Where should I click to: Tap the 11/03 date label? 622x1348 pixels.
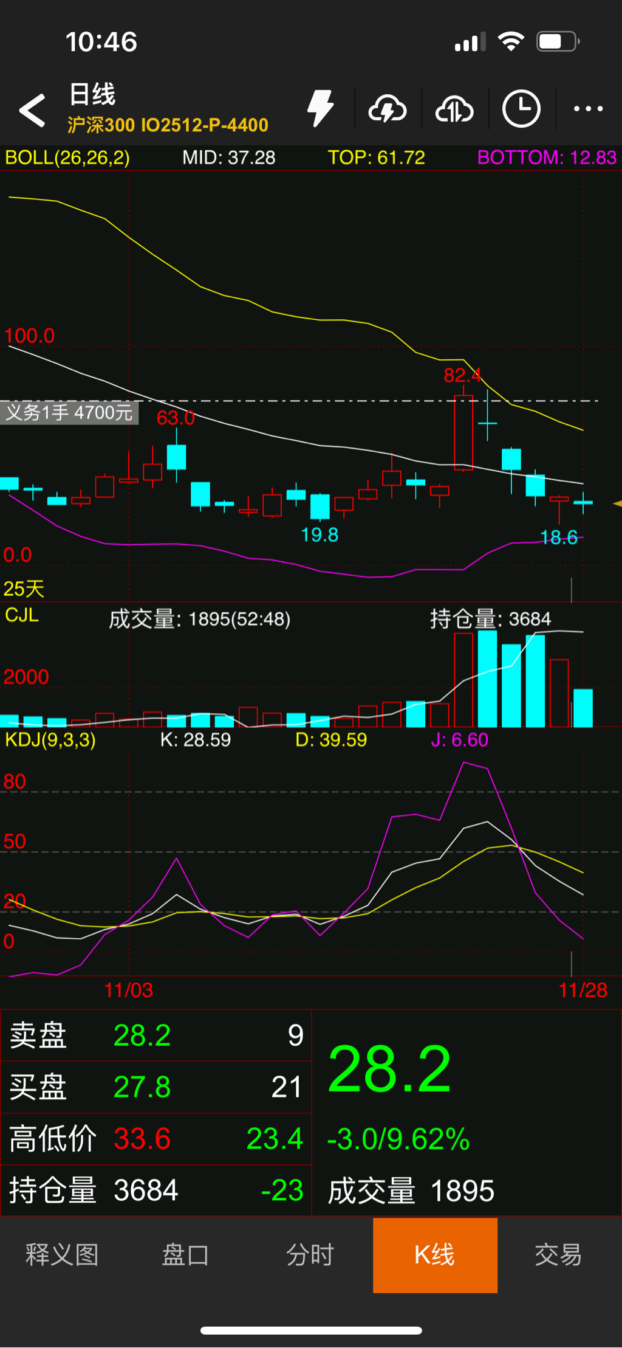coord(129,990)
